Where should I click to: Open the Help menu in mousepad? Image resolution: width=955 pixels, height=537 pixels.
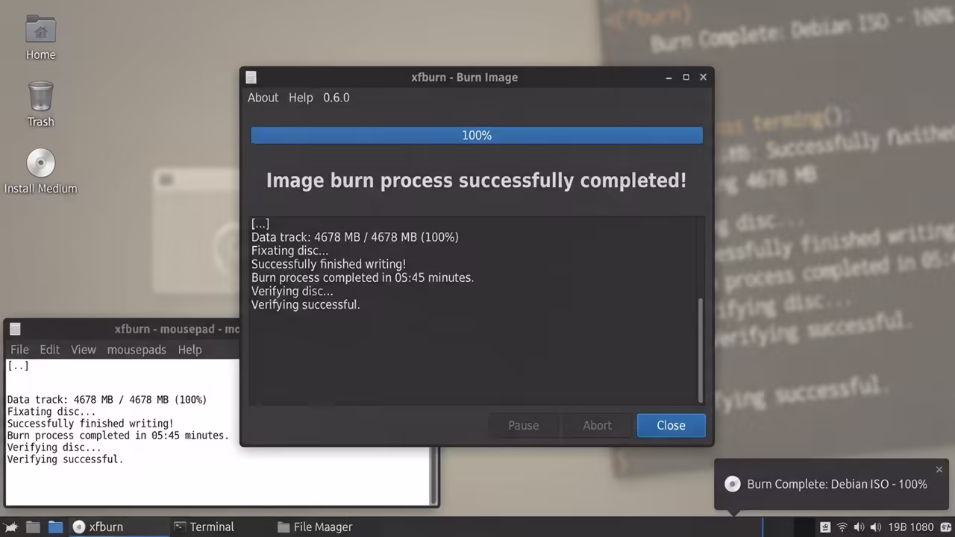(190, 350)
